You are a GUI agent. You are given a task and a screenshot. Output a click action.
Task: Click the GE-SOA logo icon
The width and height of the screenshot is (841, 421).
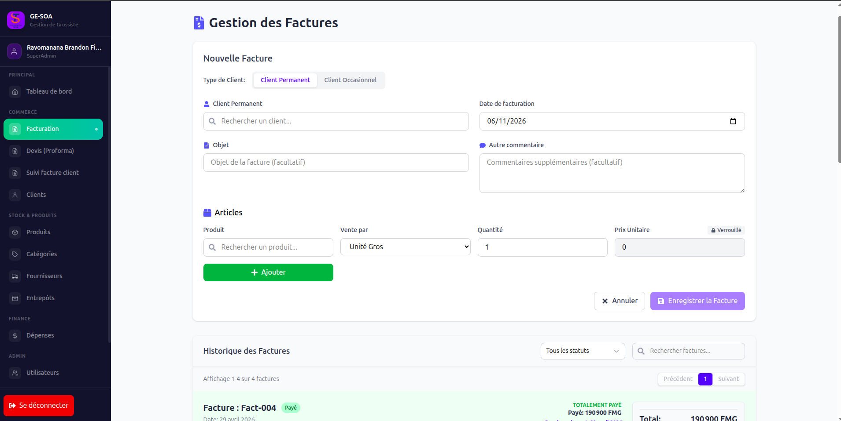pyautogui.click(x=16, y=20)
